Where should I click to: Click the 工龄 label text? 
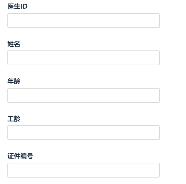click(x=14, y=119)
